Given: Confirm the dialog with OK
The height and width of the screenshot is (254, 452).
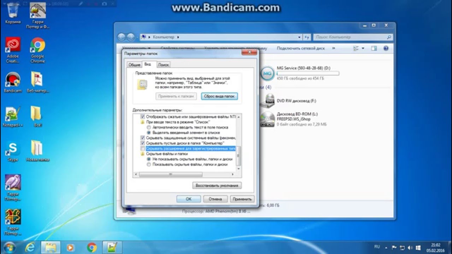Looking at the screenshot, I should pyautogui.click(x=189, y=199).
